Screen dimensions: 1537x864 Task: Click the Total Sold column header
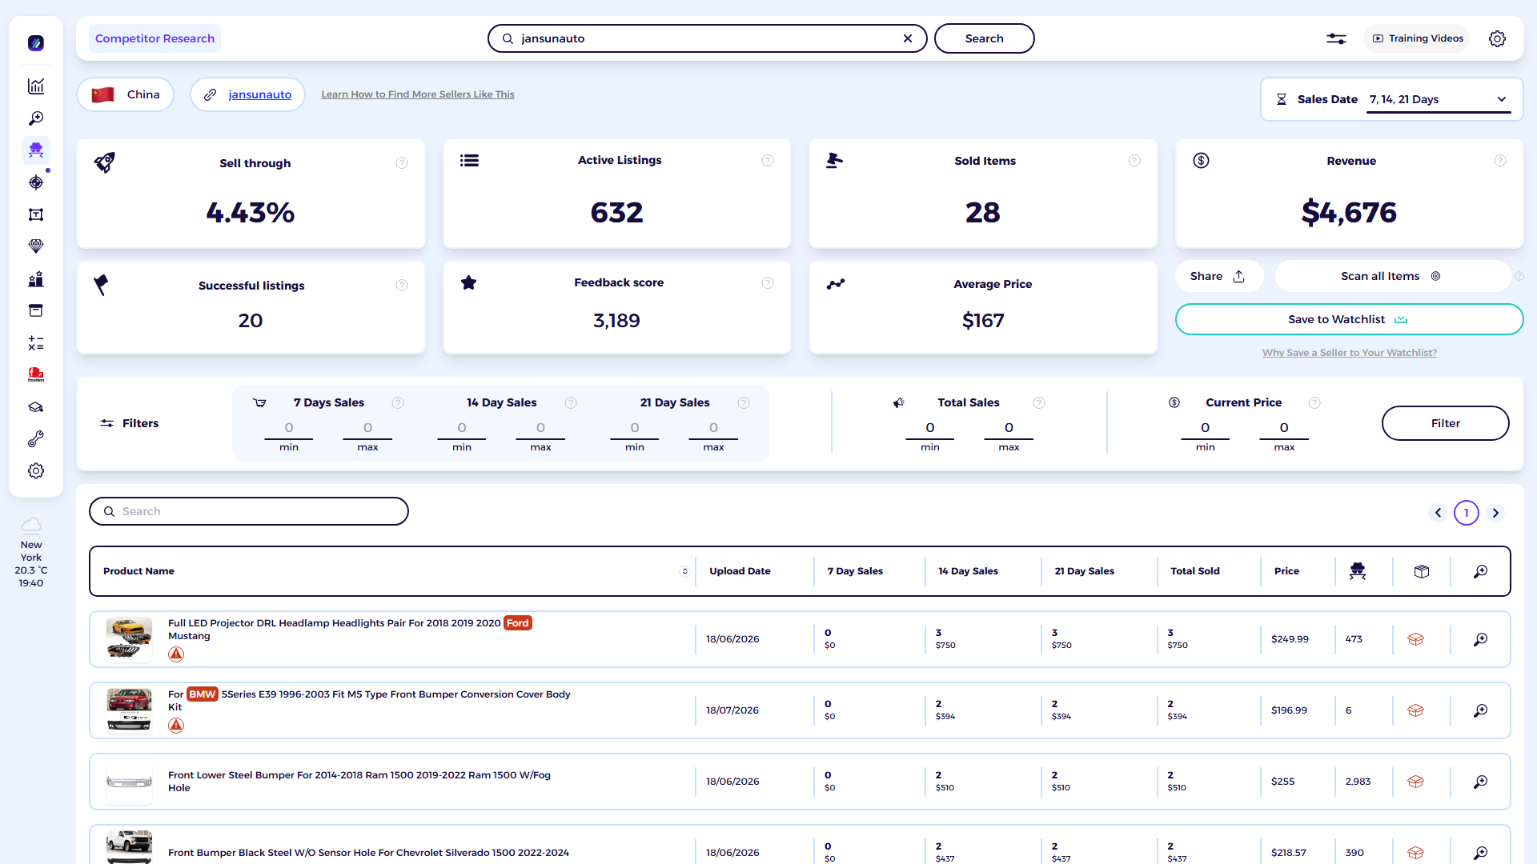coord(1195,571)
